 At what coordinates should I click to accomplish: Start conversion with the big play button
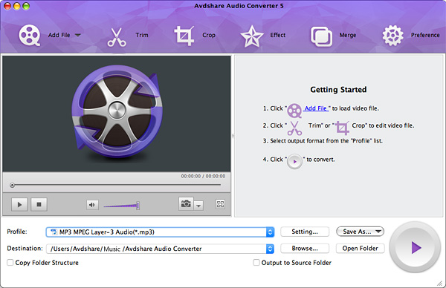(x=415, y=247)
